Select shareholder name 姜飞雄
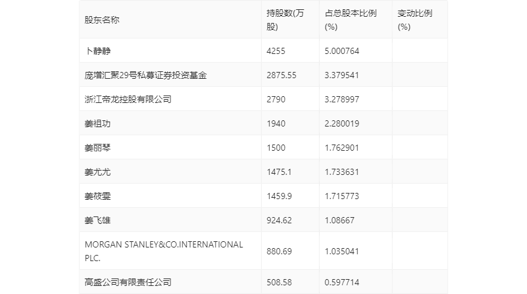Image resolution: width=527 pixels, height=294 pixels. 97,220
